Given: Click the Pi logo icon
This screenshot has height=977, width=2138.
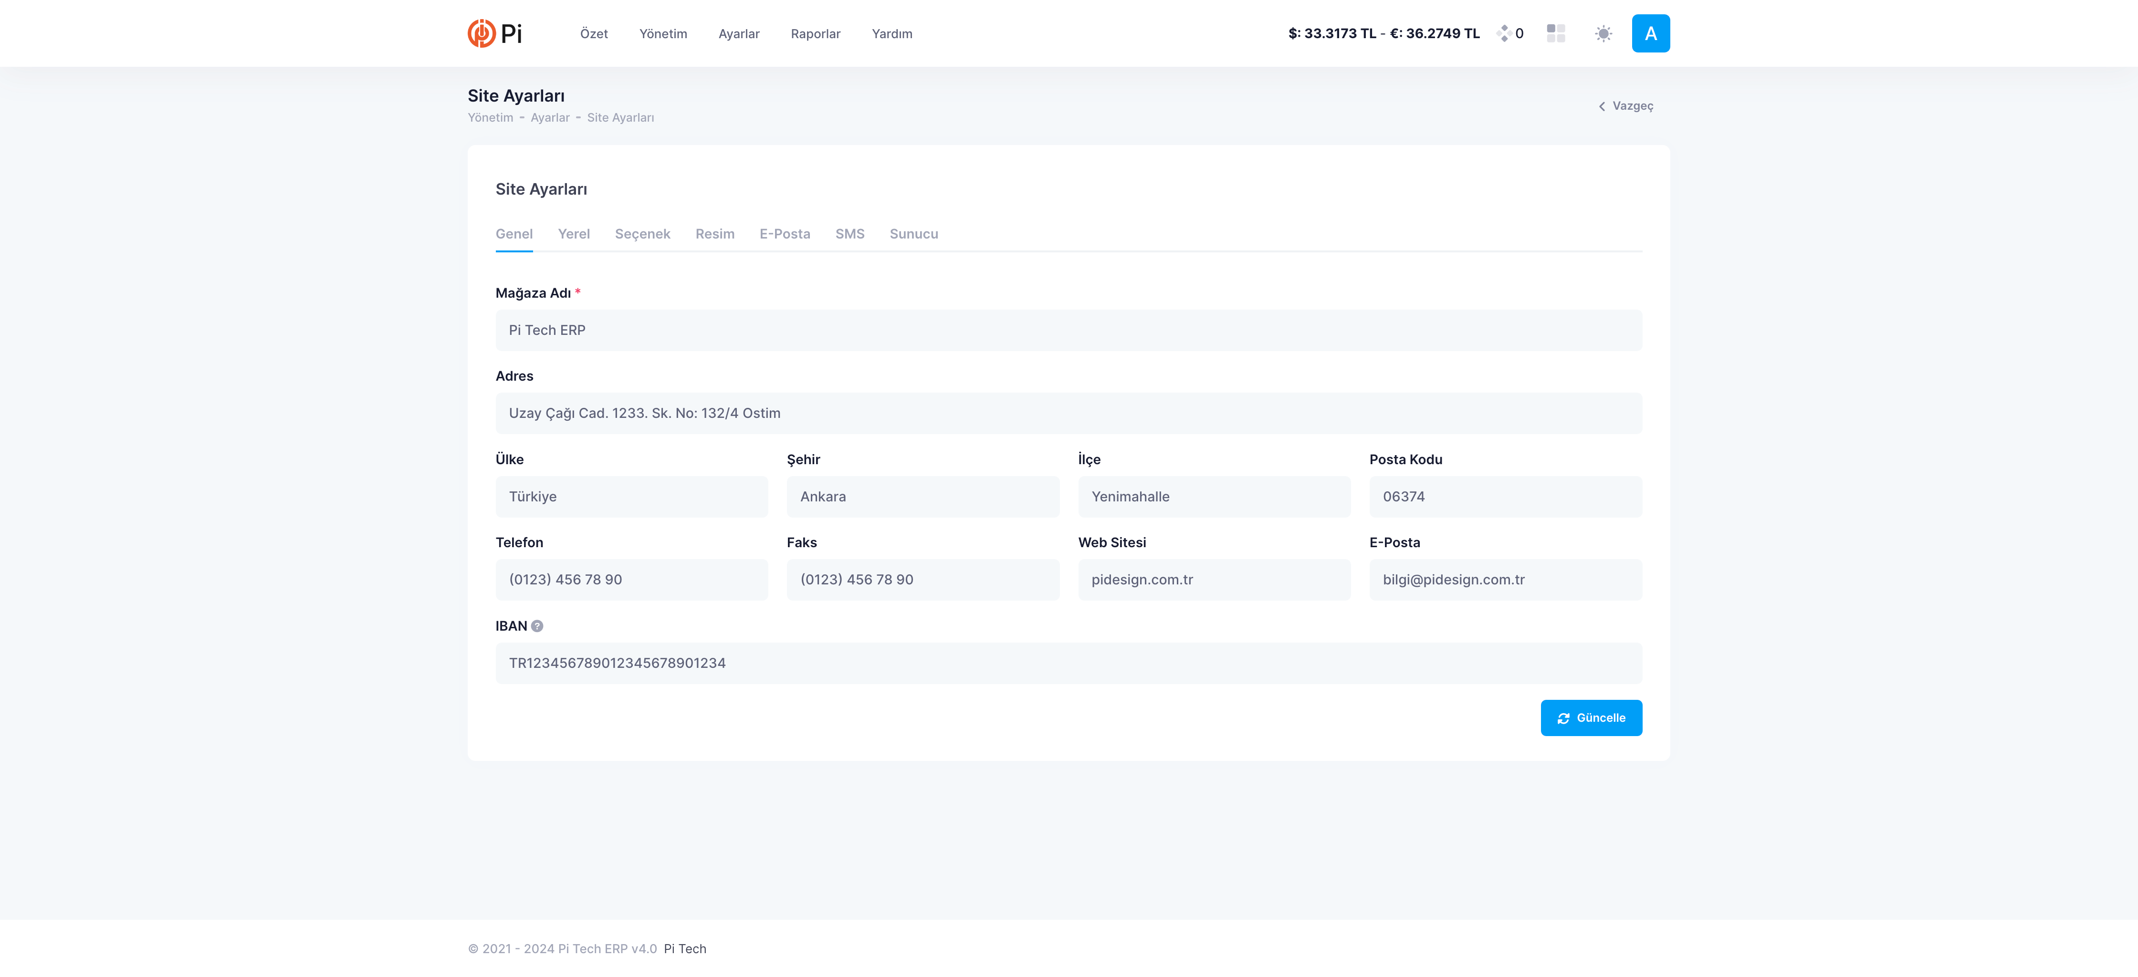Looking at the screenshot, I should pyautogui.click(x=482, y=33).
